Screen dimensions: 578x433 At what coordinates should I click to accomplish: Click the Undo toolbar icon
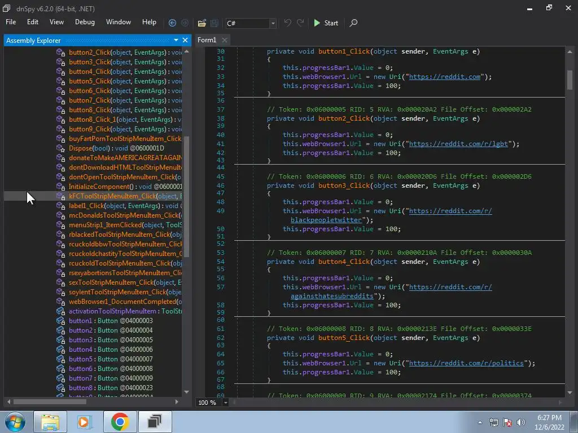tap(287, 23)
